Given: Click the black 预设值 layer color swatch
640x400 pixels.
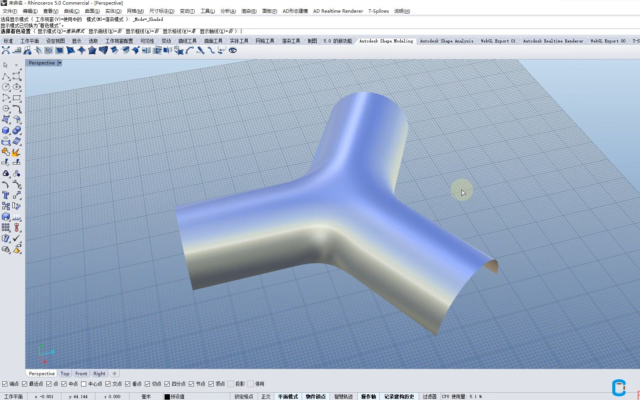Looking at the screenshot, I should 167,397.
